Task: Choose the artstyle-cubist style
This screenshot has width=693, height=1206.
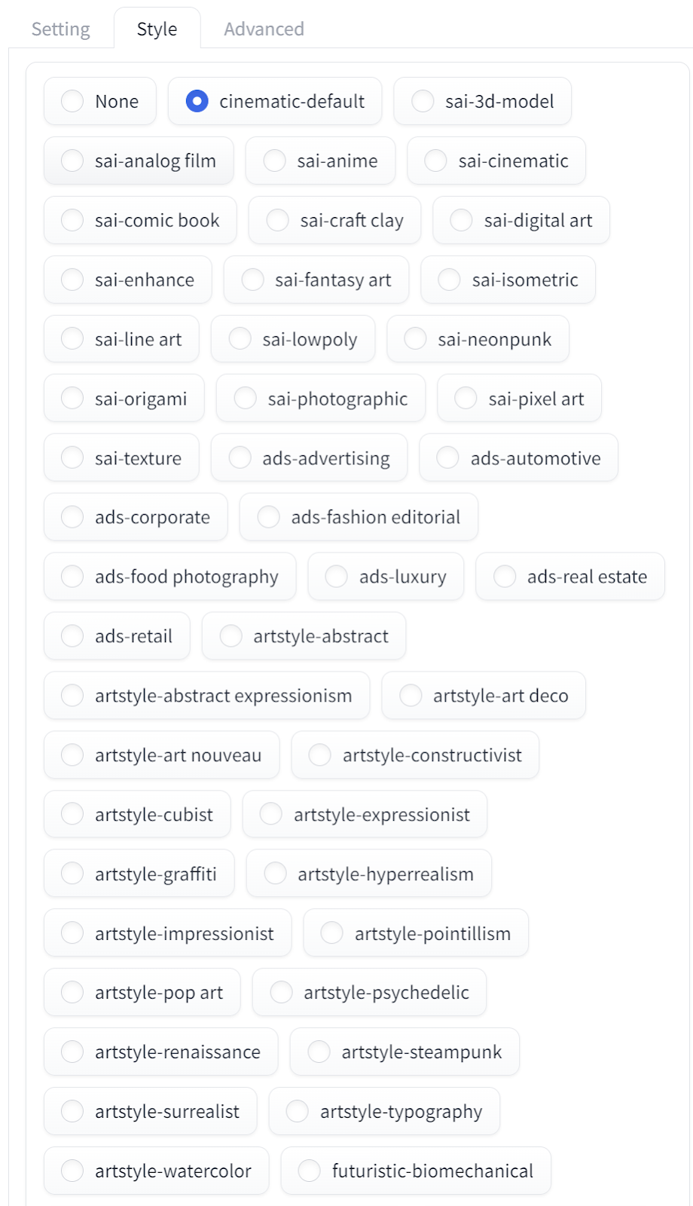Action: [x=72, y=815]
